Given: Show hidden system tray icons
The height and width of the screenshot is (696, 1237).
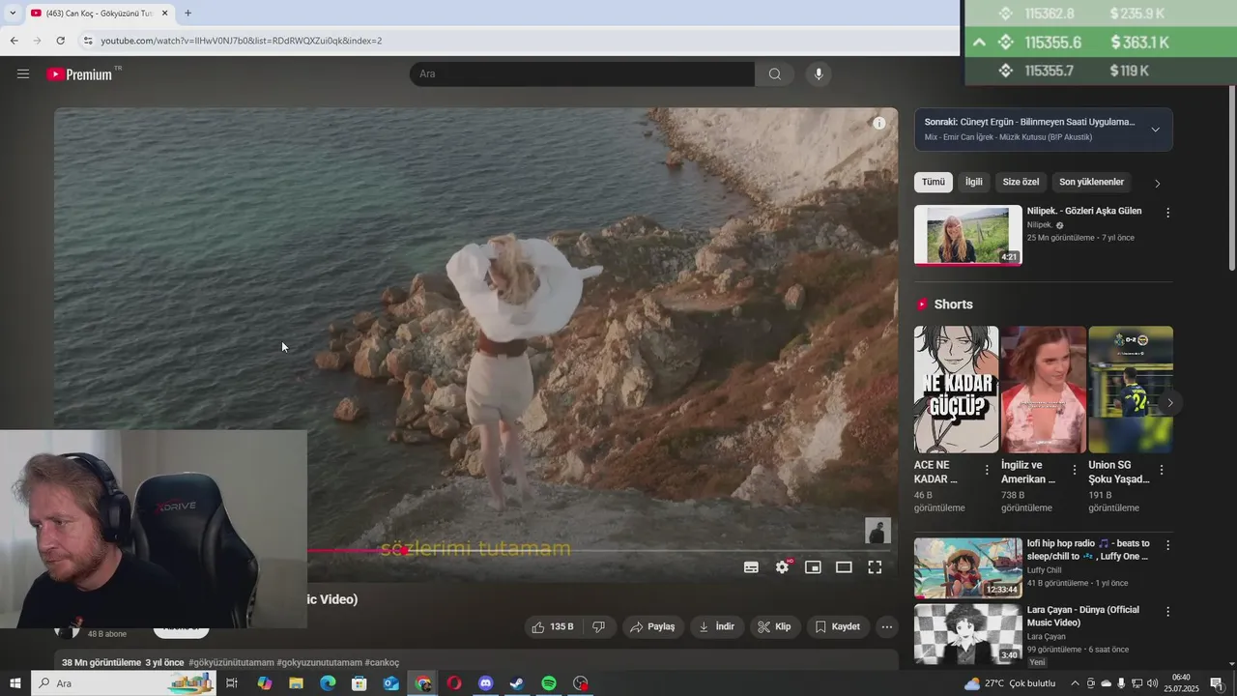Looking at the screenshot, I should 1075,683.
